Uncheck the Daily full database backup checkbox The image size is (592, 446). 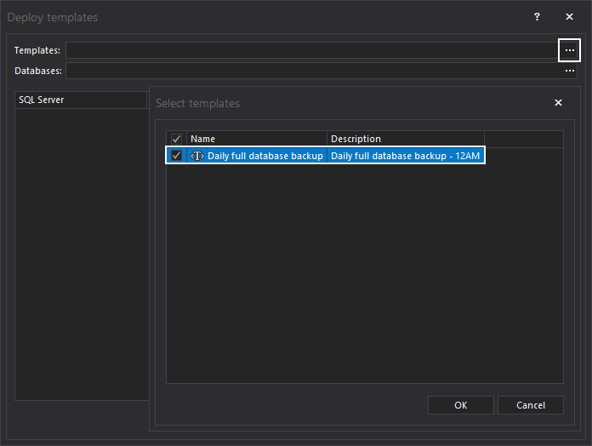coord(176,156)
